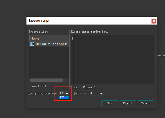Focus the script body text editor
This screenshot has width=165, height=118.
[x=114, y=59]
